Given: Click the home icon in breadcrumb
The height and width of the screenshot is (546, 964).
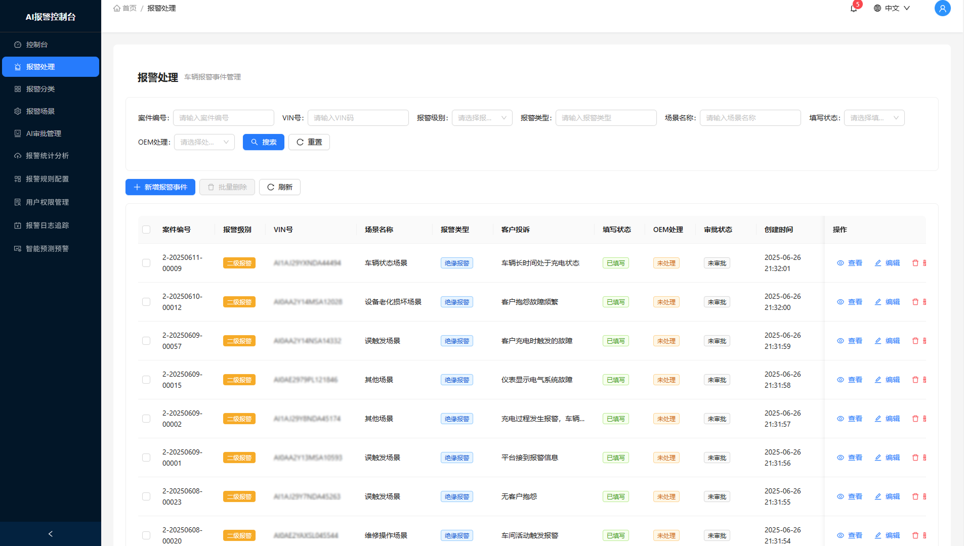Looking at the screenshot, I should pos(117,9).
